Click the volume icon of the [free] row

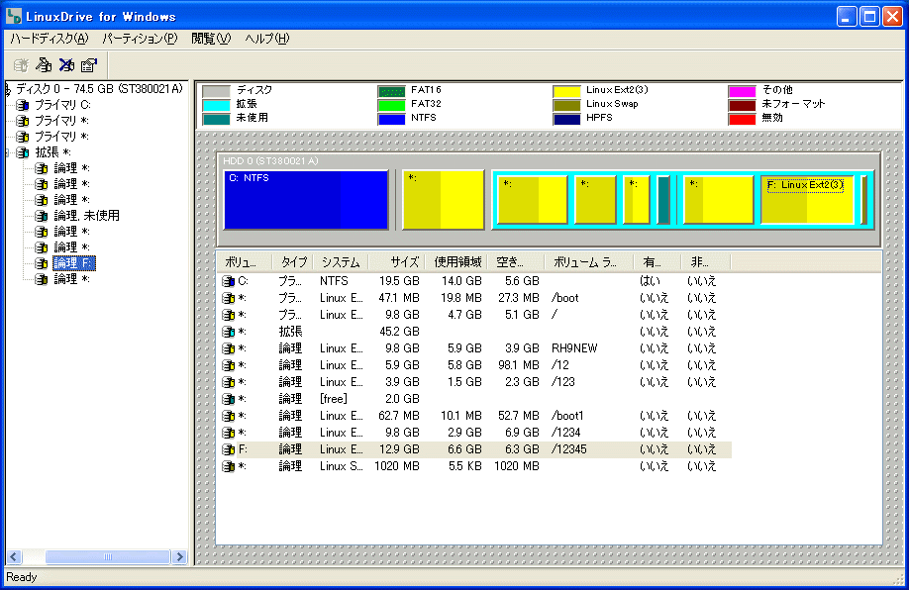(229, 399)
